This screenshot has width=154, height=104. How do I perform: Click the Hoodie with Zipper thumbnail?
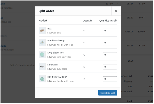(42, 79)
